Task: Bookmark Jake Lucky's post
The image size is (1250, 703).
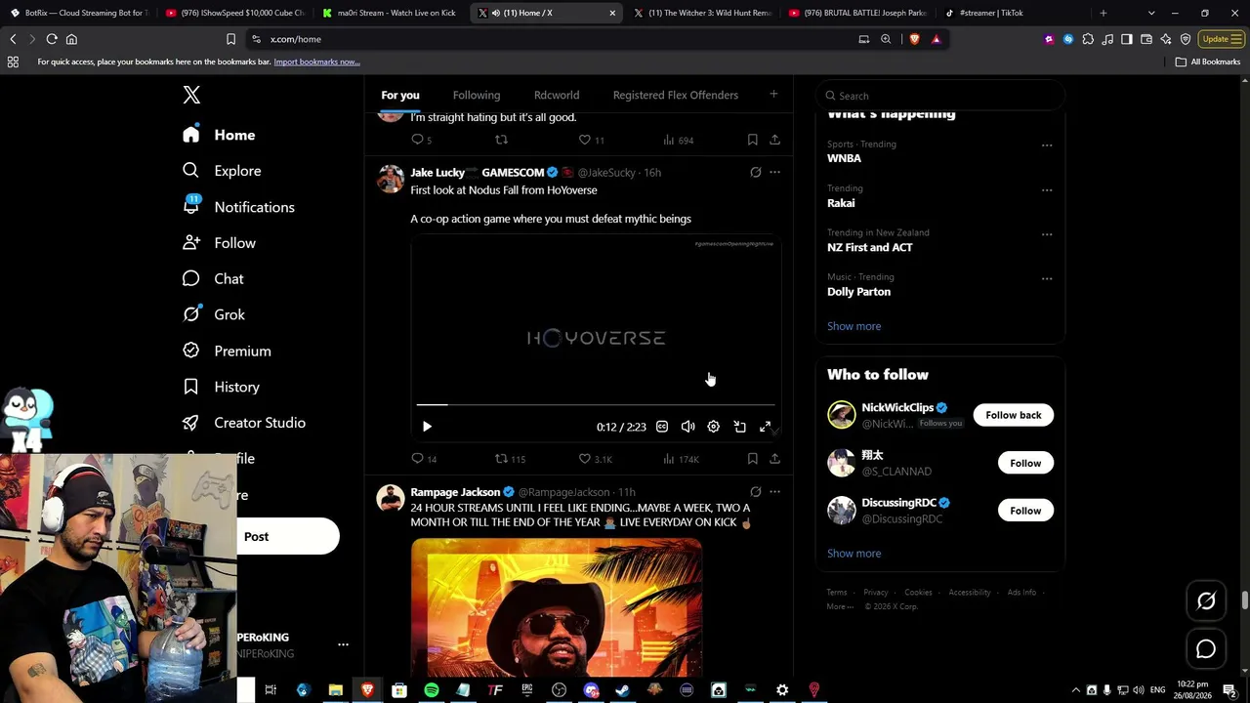Action: (752, 459)
